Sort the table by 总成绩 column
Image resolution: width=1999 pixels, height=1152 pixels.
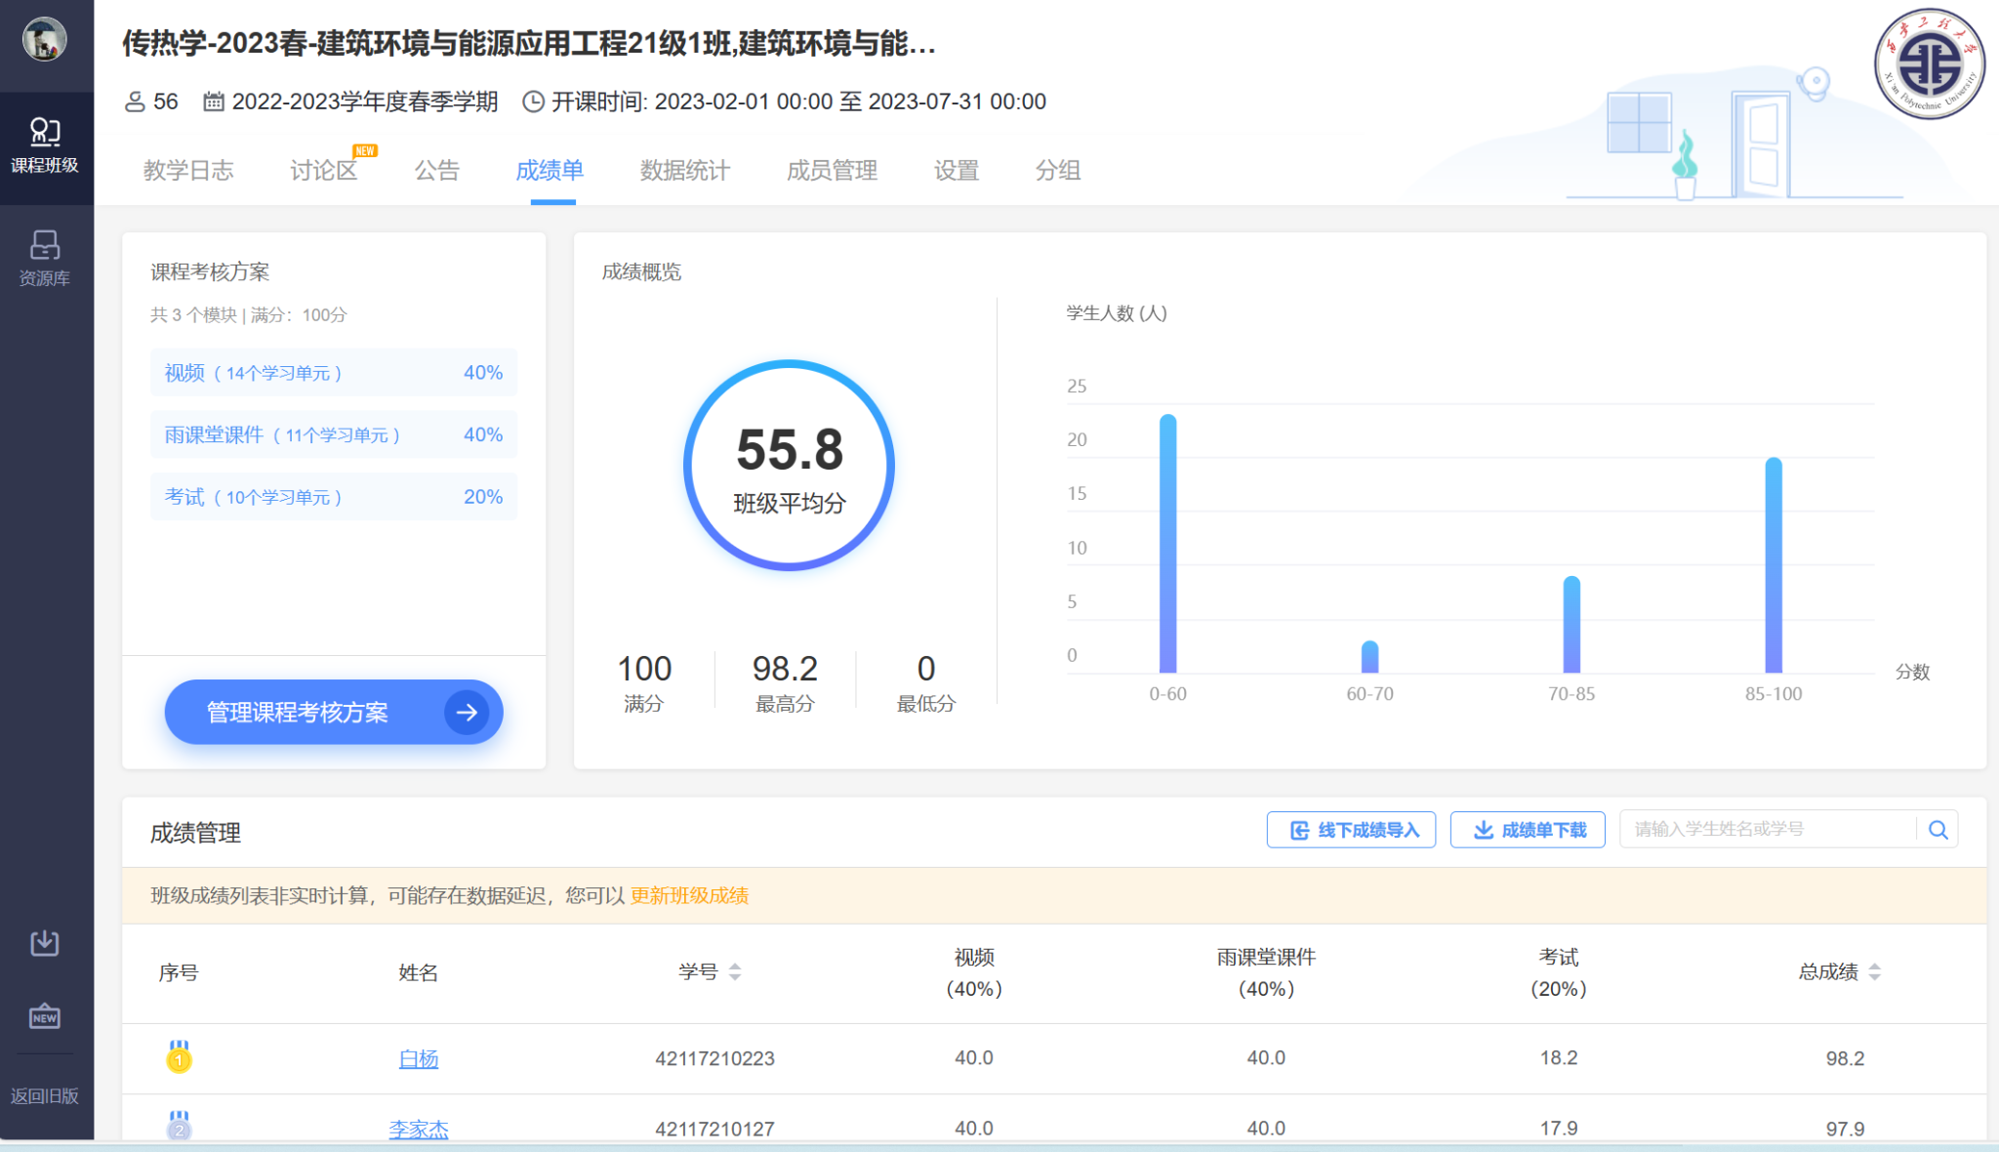[x=1874, y=972]
